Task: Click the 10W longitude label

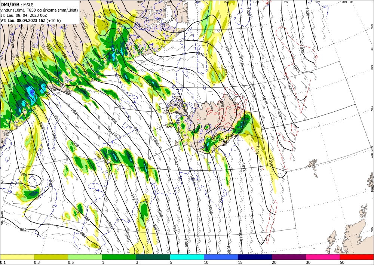Action: [x=256, y=2]
